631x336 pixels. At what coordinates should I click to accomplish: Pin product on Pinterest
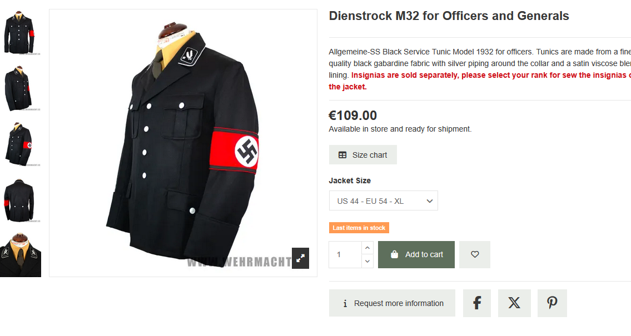[552, 303]
